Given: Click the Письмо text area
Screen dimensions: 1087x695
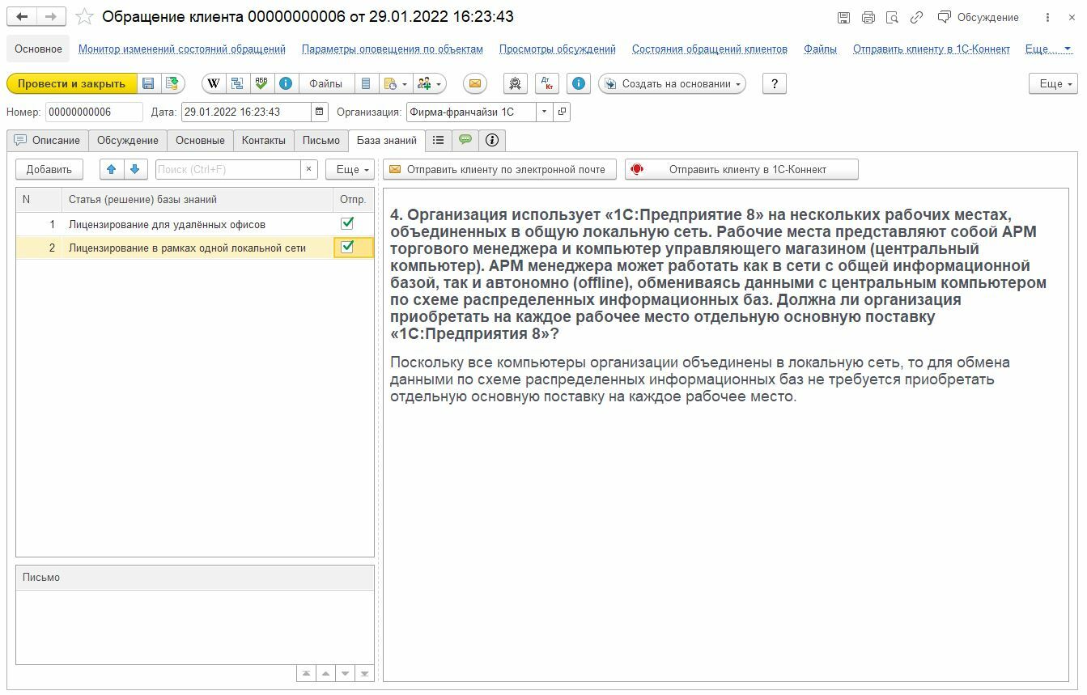Looking at the screenshot, I should pyautogui.click(x=195, y=627).
